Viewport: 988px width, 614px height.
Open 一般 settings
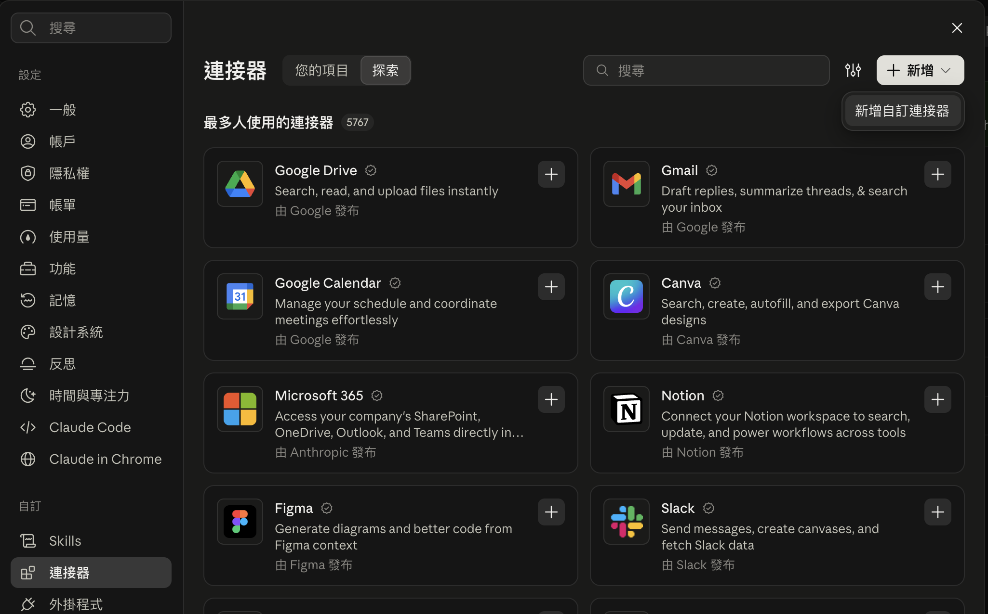click(91, 110)
